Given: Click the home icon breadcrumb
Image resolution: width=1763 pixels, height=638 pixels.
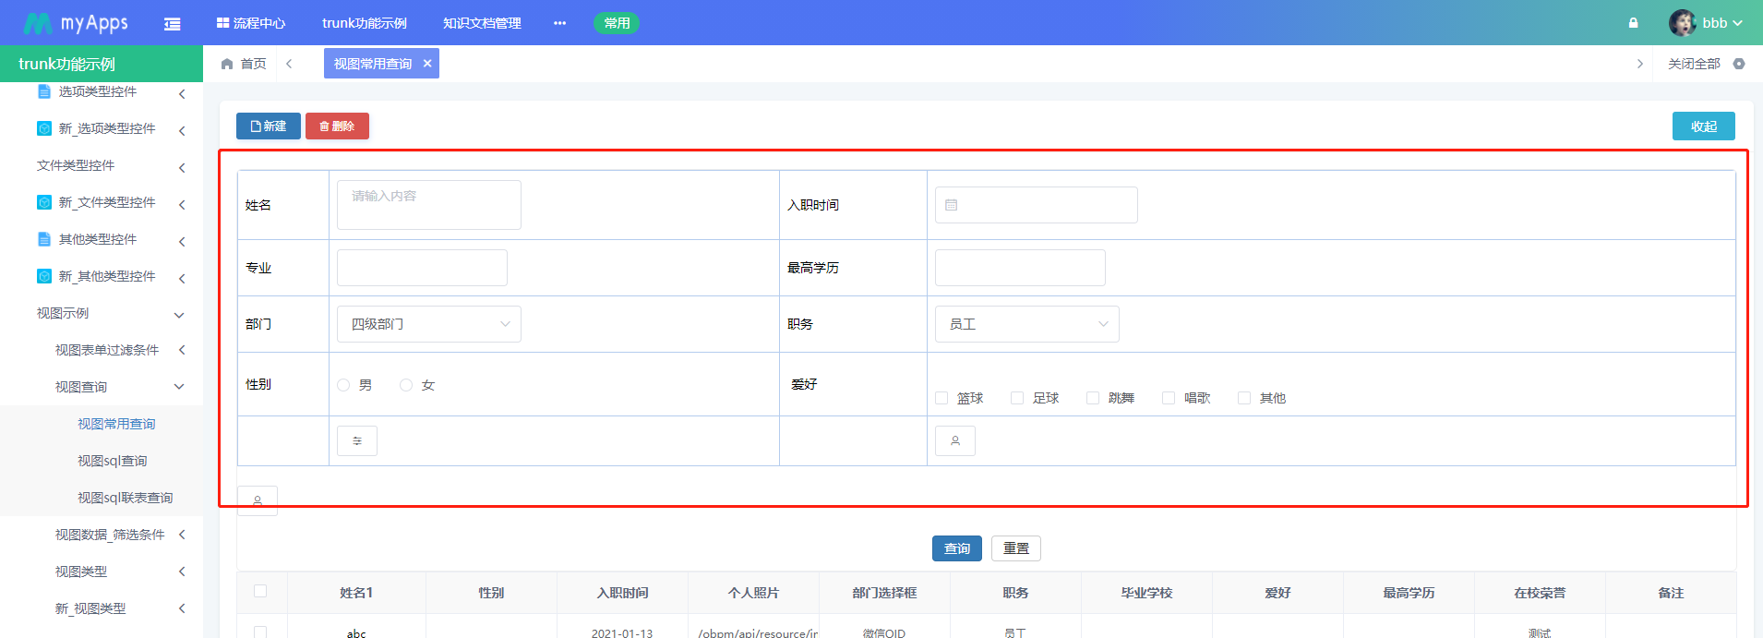Looking at the screenshot, I should pos(227,64).
